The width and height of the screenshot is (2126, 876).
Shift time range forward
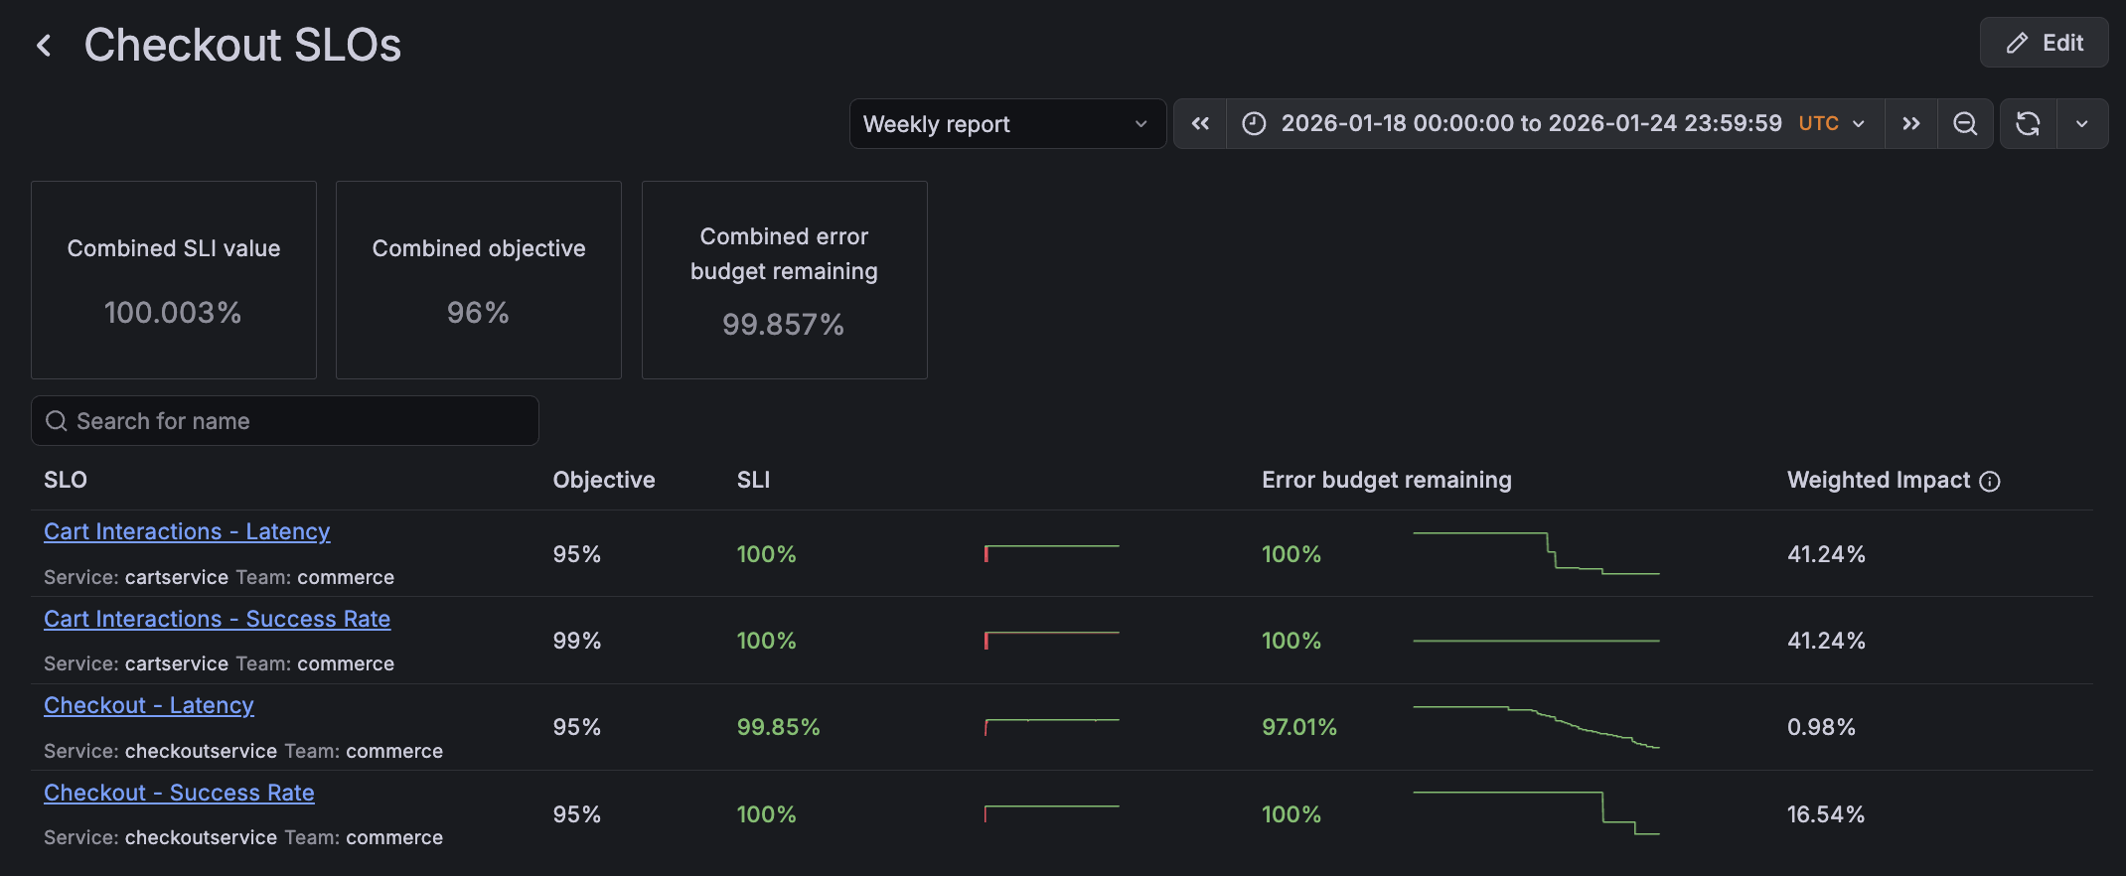pyautogui.click(x=1910, y=124)
